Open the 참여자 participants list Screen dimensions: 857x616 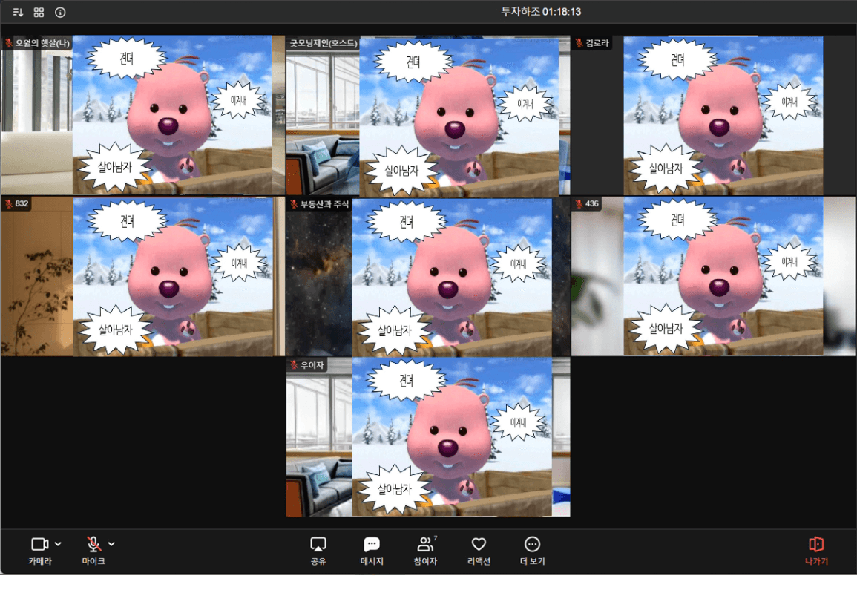click(x=425, y=550)
